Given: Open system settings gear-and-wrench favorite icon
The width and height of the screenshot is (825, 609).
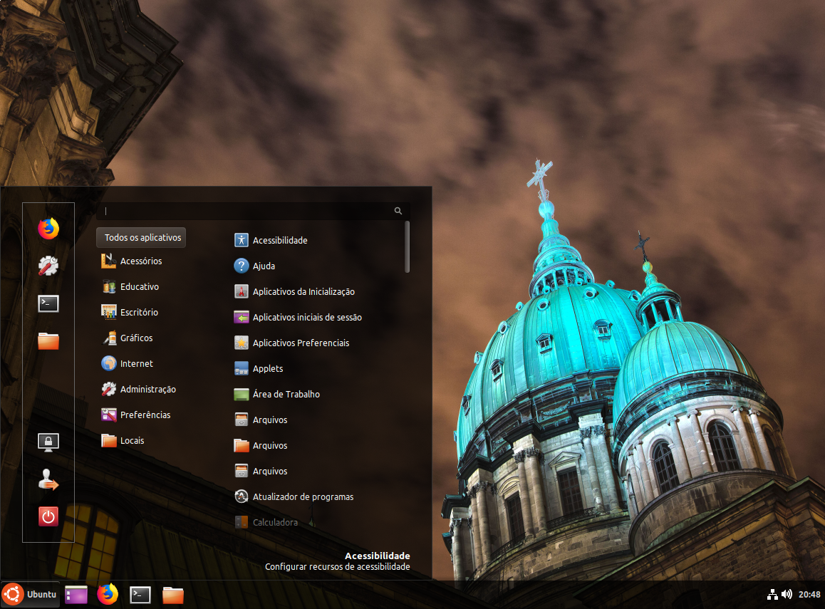Looking at the screenshot, I should click(x=48, y=266).
